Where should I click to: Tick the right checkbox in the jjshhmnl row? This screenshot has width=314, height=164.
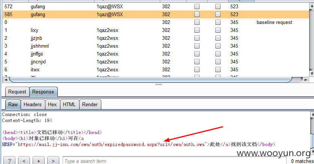[218, 46]
